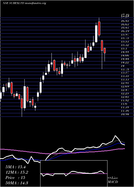The height and width of the screenshot is (187, 134).
Task: Click the 'NSE SUBEXLTD munafasutra.org' chart title
Action: [24, 3]
